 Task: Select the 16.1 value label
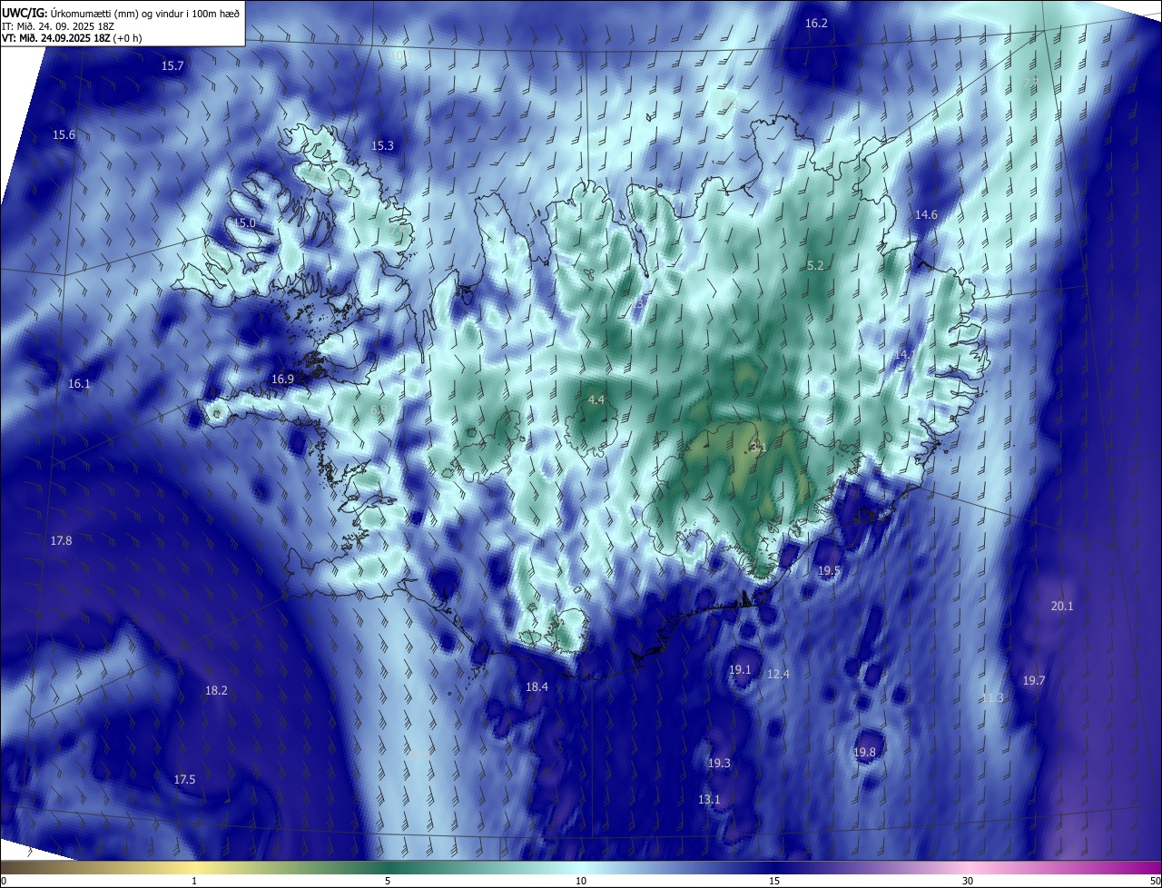pyautogui.click(x=80, y=384)
